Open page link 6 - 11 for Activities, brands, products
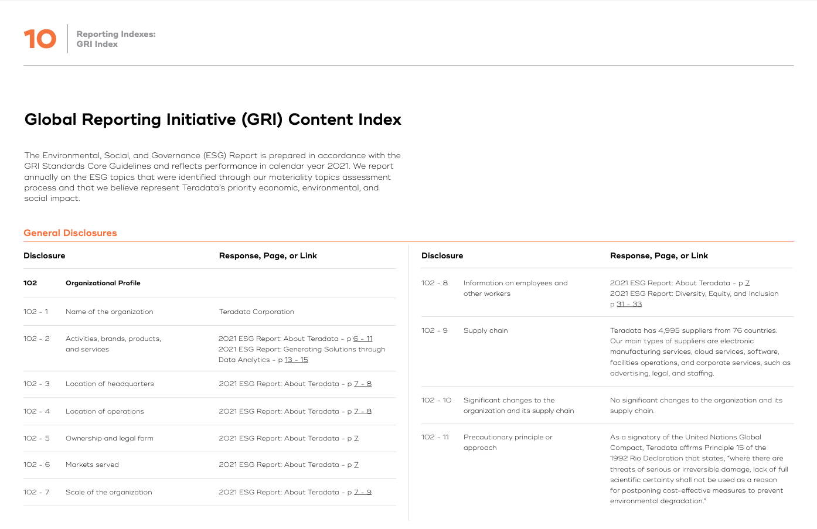The height and width of the screenshot is (529, 817). (363, 339)
